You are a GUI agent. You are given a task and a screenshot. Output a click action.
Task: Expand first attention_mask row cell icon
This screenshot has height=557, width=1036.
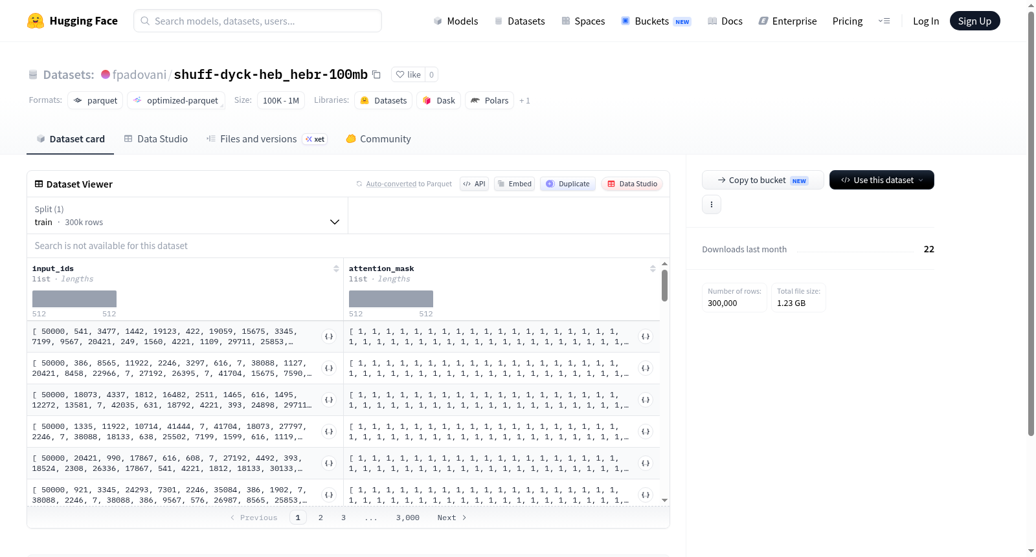click(x=646, y=336)
